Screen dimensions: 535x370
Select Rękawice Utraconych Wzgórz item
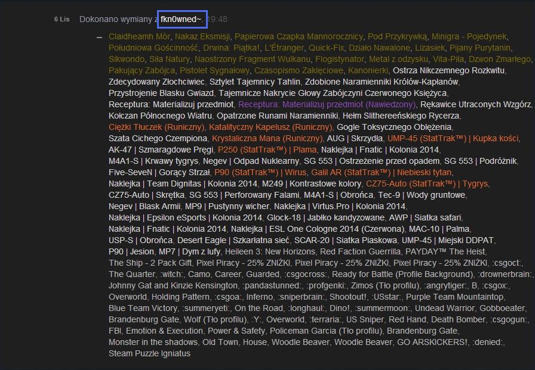(x=476, y=104)
